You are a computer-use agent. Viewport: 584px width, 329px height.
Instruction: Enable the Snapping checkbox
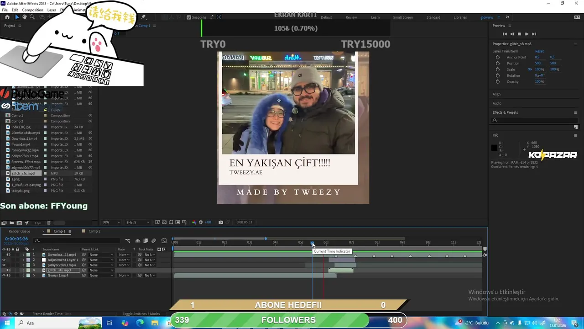tap(189, 17)
